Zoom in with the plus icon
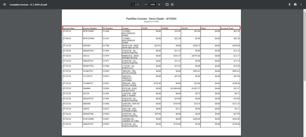The height and width of the screenshot is (137, 306). pyautogui.click(x=159, y=4)
